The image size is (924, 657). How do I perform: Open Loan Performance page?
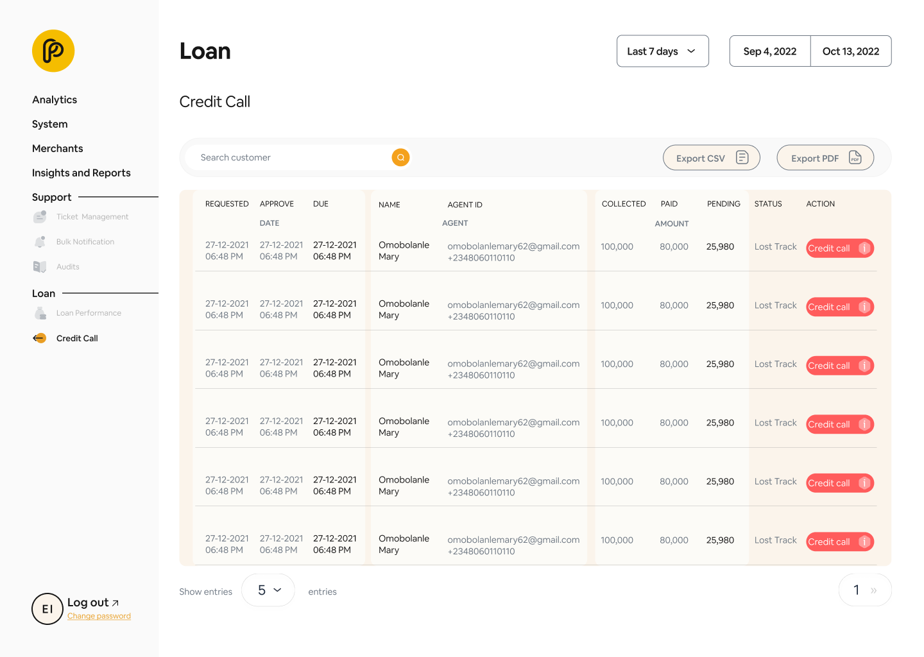click(x=89, y=313)
